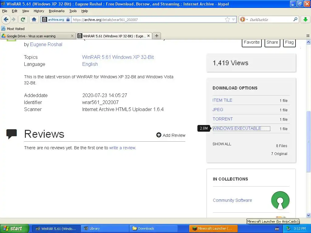Screen dimensions: 311x233
Task: Click the 3:12 PM clock
Action: pyautogui.click(x=300, y=229)
